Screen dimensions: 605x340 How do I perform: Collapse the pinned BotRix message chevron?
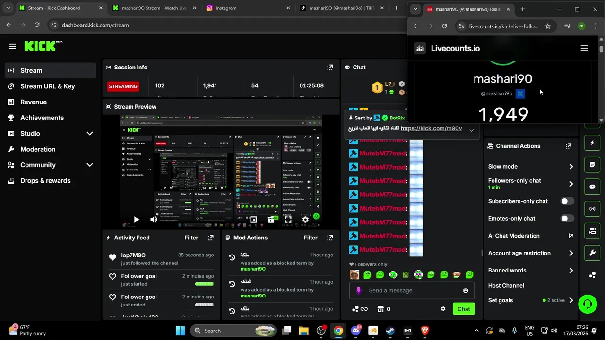(x=471, y=130)
